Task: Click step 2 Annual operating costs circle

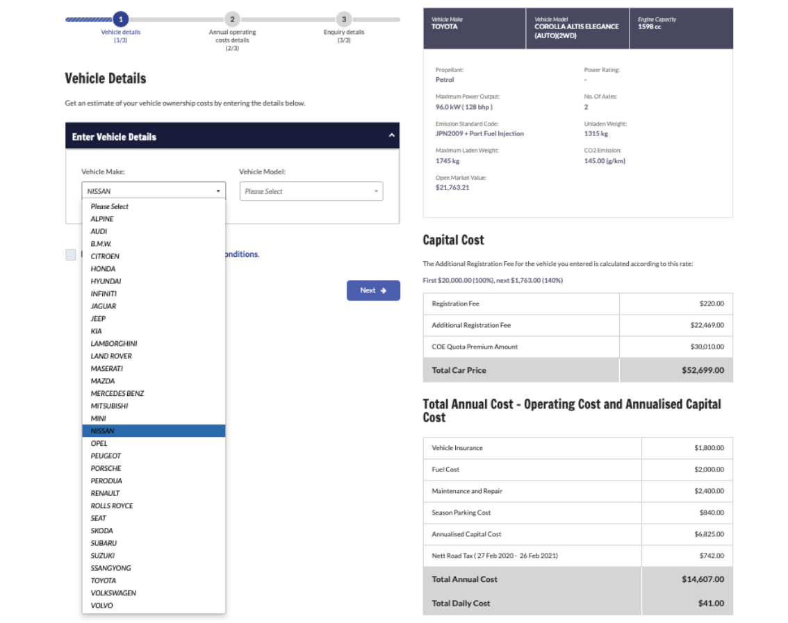Action: [x=232, y=19]
